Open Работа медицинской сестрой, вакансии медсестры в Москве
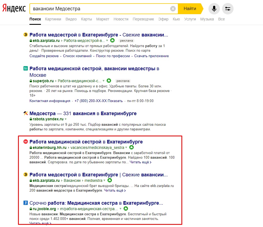This screenshot has height=227, width=263. click(x=94, y=72)
